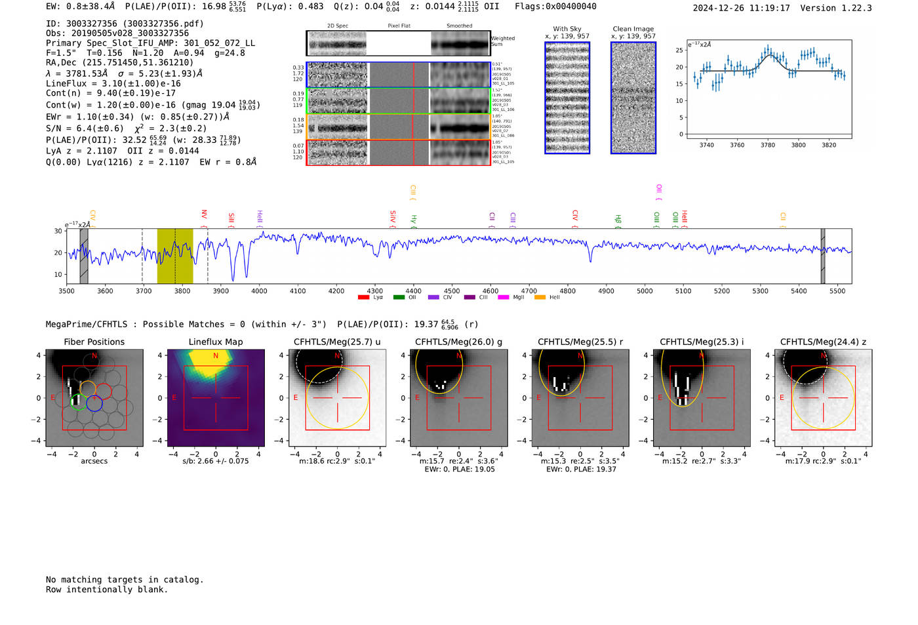
Task: Click the green fiber circle in Fiber Positions
Action: click(78, 401)
